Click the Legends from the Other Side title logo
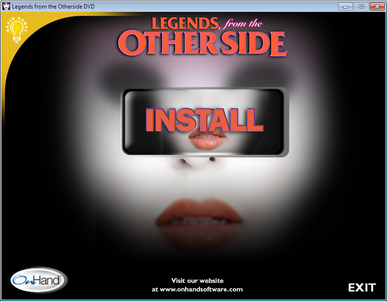The image size is (387, 301). click(203, 36)
